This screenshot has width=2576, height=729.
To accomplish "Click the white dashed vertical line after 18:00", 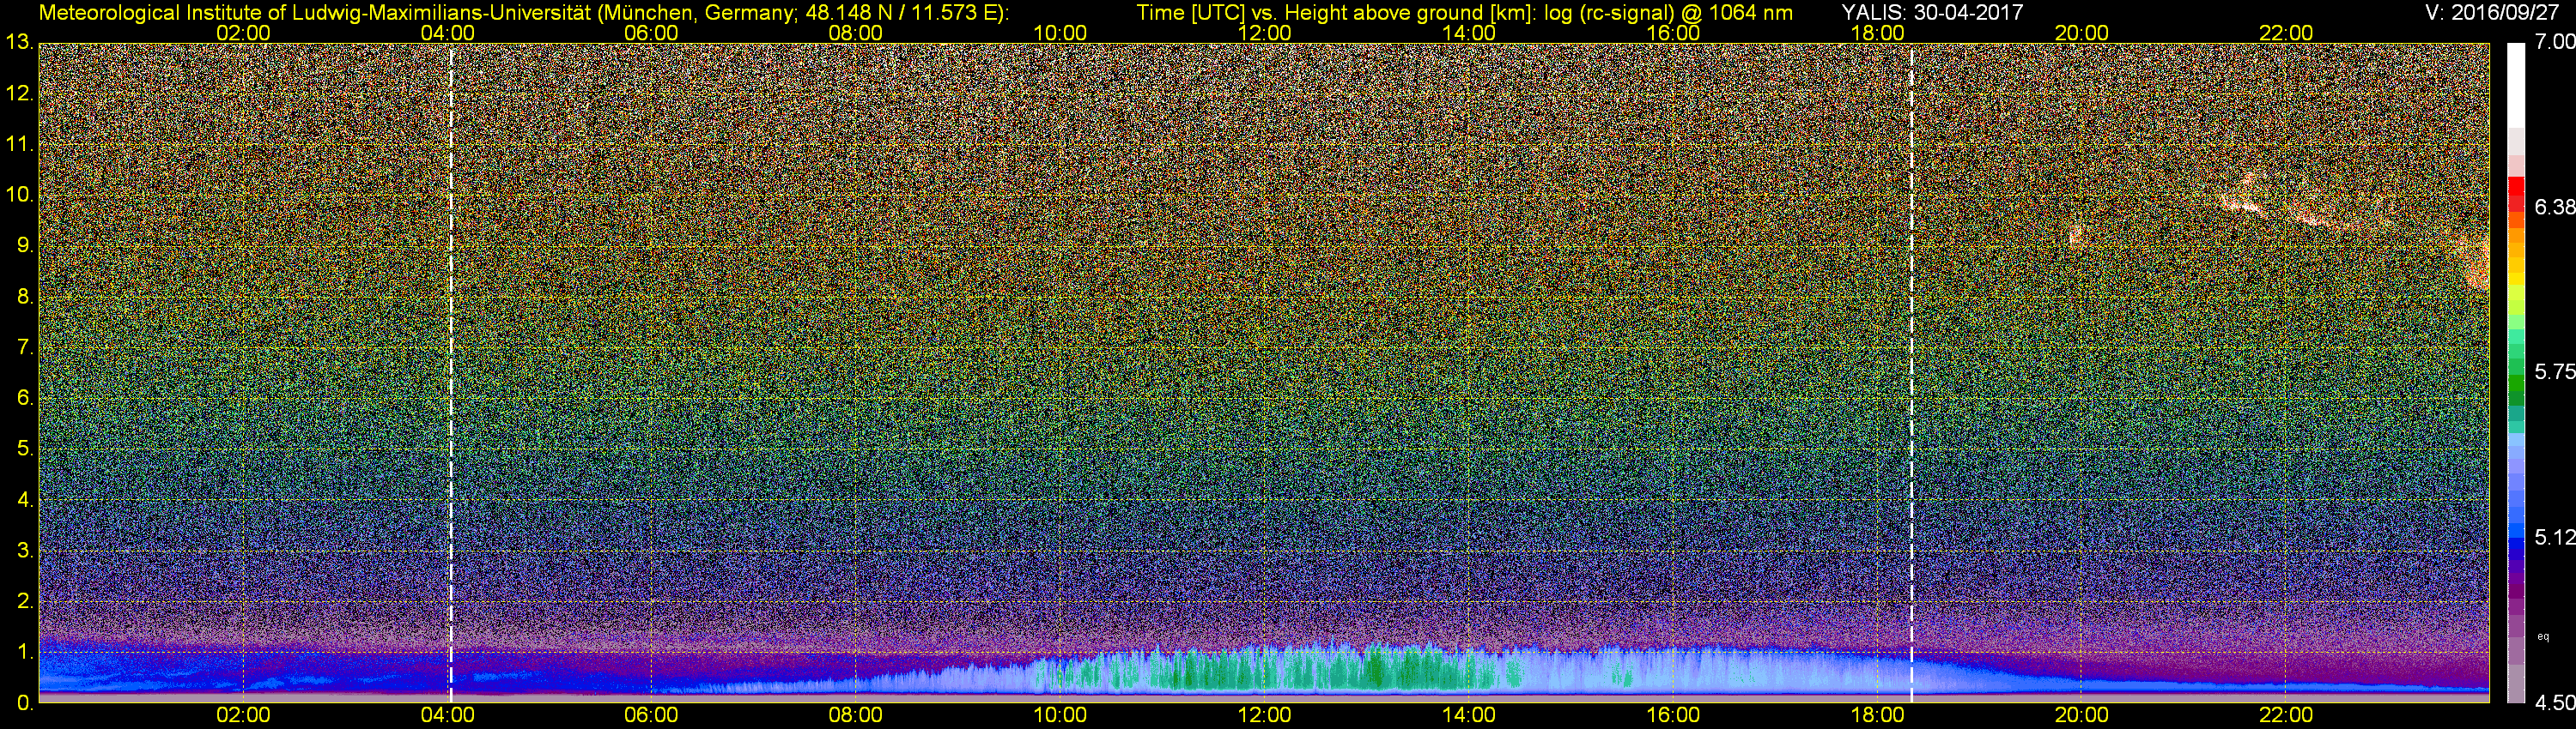I will click(1912, 372).
